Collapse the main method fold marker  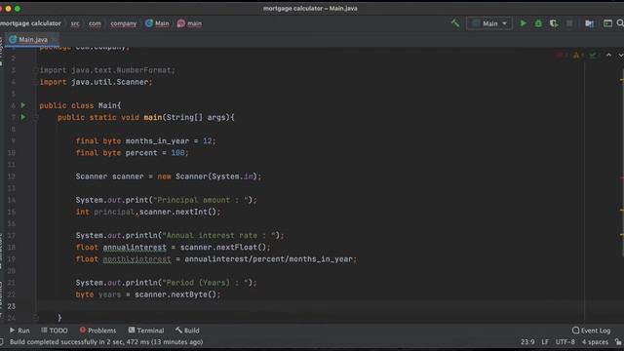35,117
